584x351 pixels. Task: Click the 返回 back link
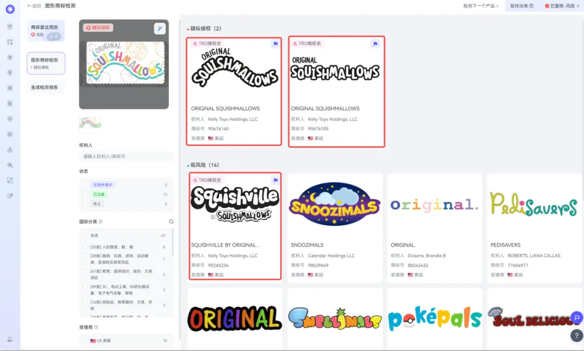[x=34, y=6]
